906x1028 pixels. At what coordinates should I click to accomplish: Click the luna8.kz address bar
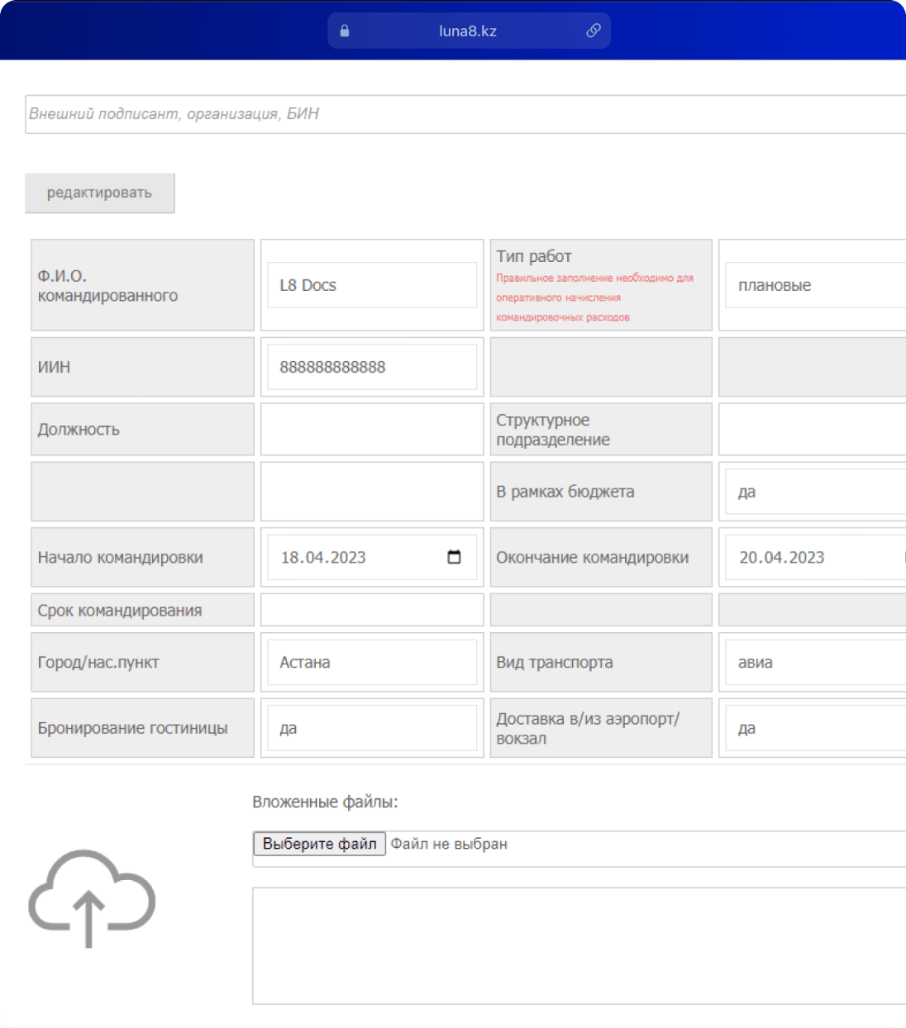click(468, 31)
